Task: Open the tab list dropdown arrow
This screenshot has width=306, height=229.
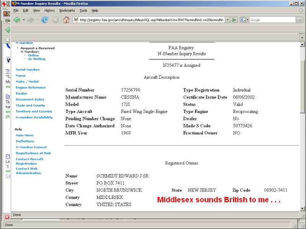Action: pyautogui.click(x=302, y=37)
